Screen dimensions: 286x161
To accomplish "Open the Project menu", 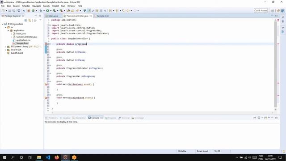I will click(x=55, y=6).
